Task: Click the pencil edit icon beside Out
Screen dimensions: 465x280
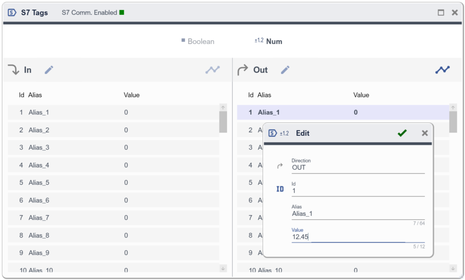Action: (x=285, y=70)
